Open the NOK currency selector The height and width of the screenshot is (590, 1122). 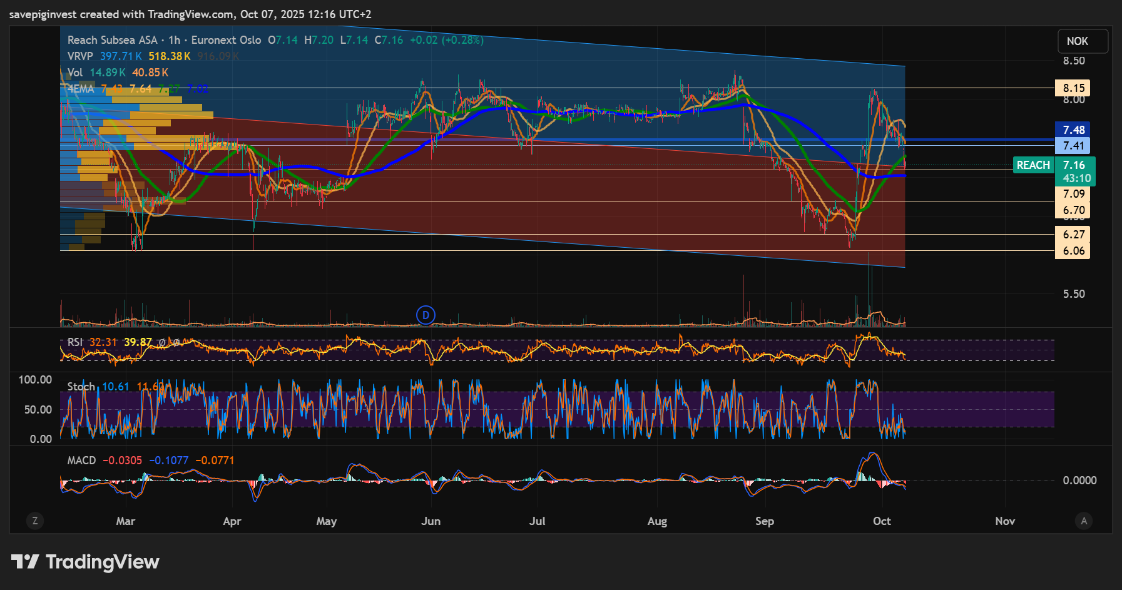tap(1082, 41)
